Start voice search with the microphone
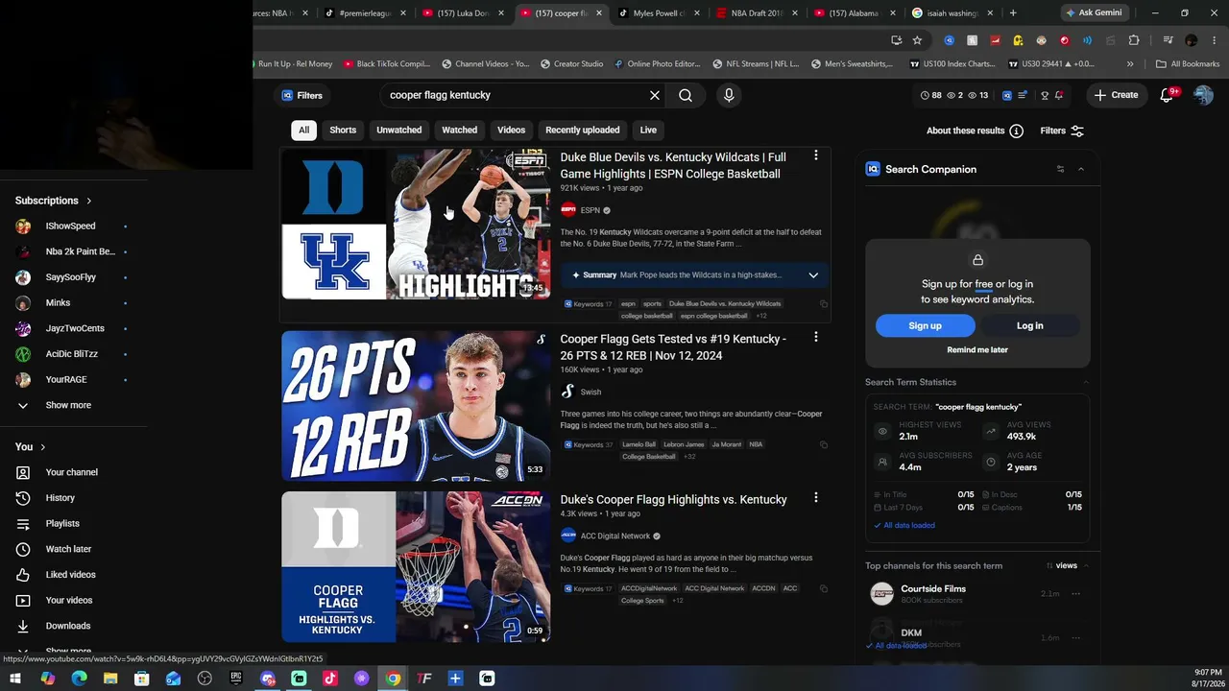The width and height of the screenshot is (1229, 691). click(x=729, y=95)
